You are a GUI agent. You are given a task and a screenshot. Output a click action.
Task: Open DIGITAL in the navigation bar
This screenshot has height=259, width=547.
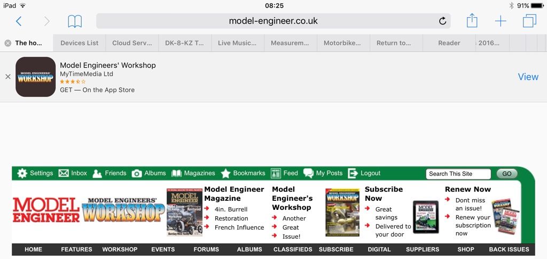pyautogui.click(x=379, y=249)
